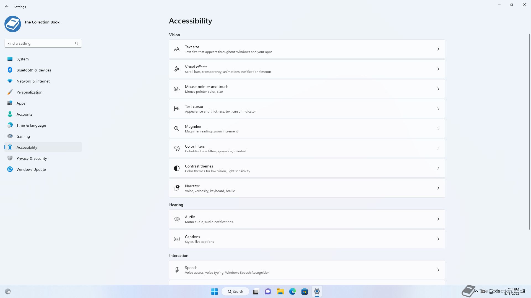This screenshot has height=298, width=531.
Task: Click the Network wifi icon in sidebar
Action: pos(10,81)
